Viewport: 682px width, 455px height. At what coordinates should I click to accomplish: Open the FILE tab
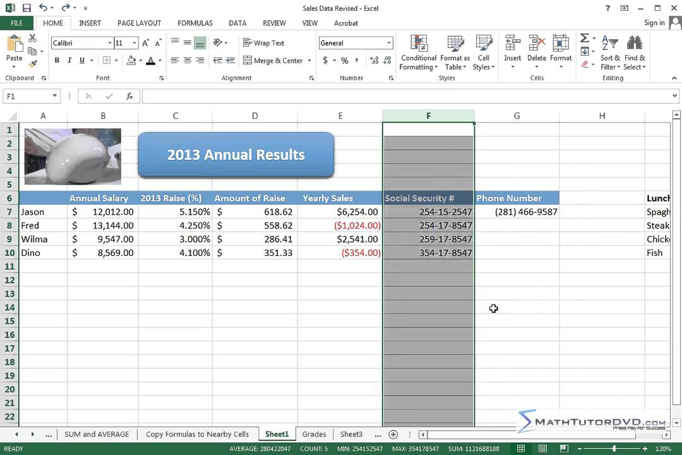(x=17, y=23)
